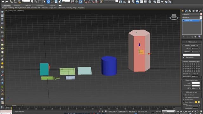The width and height of the screenshot is (203, 114).
Task: Toggle the Angle Snap button
Action: (89, 2)
